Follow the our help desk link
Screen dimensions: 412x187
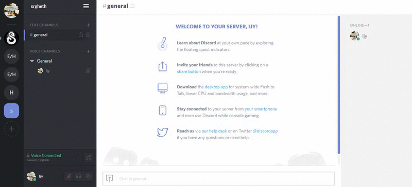(214, 131)
